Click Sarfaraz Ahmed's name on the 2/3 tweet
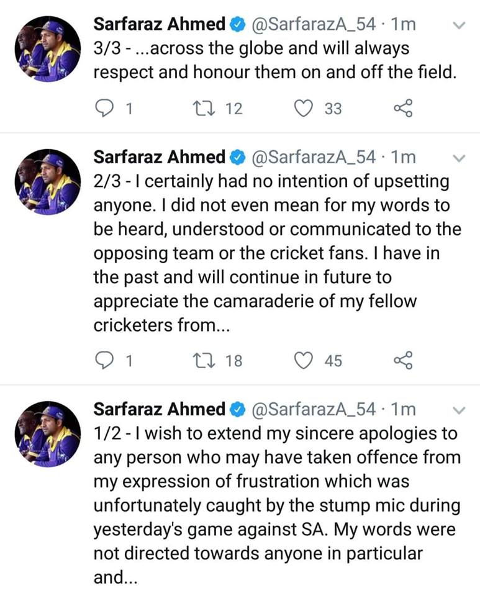This screenshot has height=596, width=480. pyautogui.click(x=158, y=156)
